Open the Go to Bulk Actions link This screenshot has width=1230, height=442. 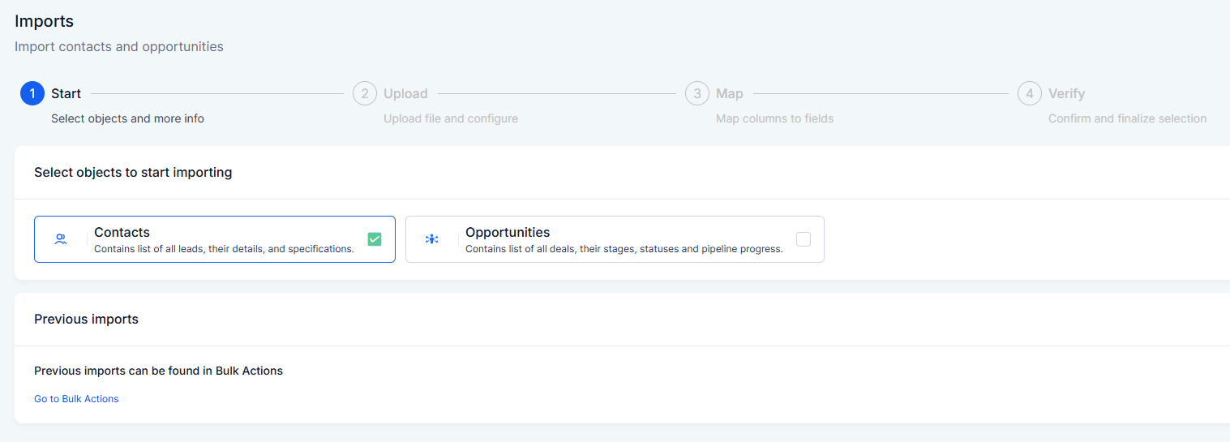pos(76,399)
